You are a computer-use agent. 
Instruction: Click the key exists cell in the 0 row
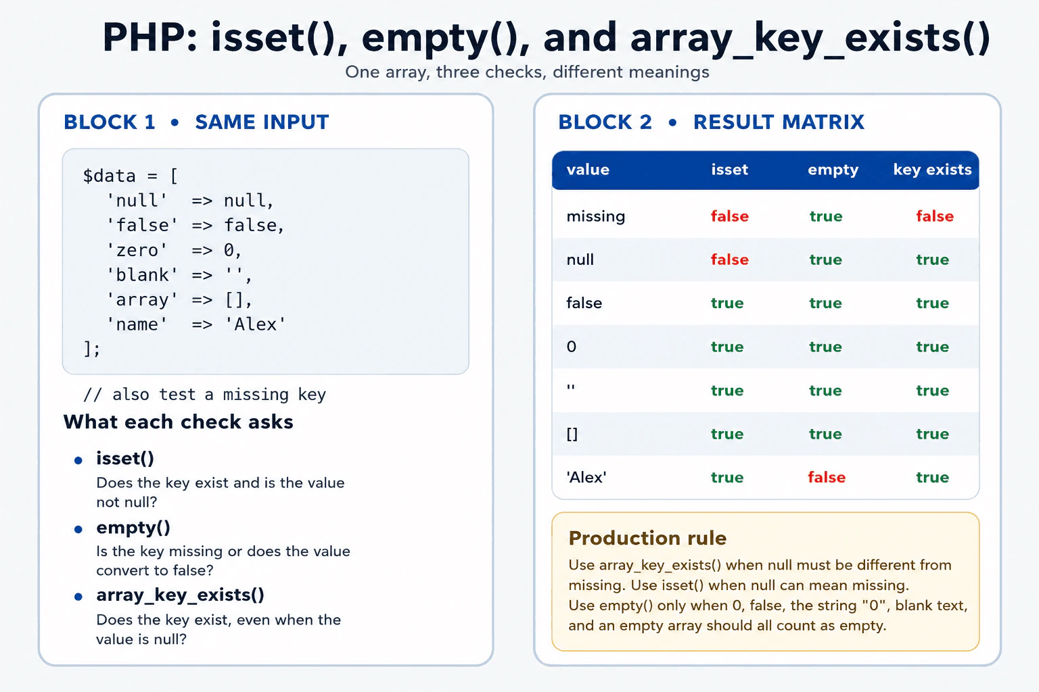pos(933,347)
